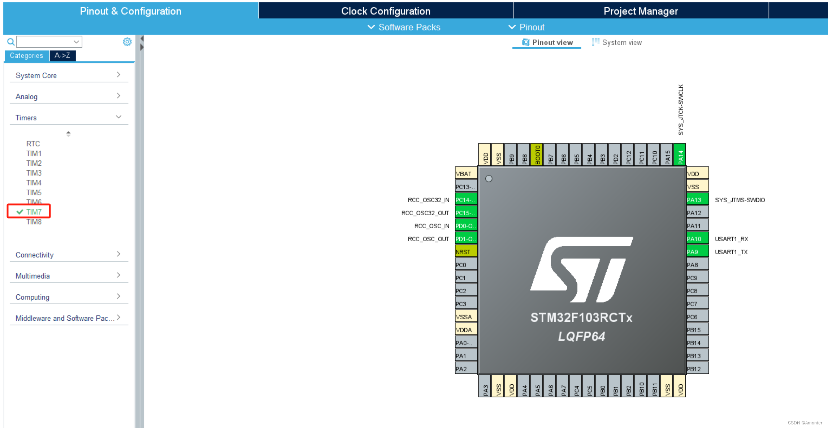The width and height of the screenshot is (828, 428).
Task: Click the sort arrows above RTC
Action: point(68,134)
